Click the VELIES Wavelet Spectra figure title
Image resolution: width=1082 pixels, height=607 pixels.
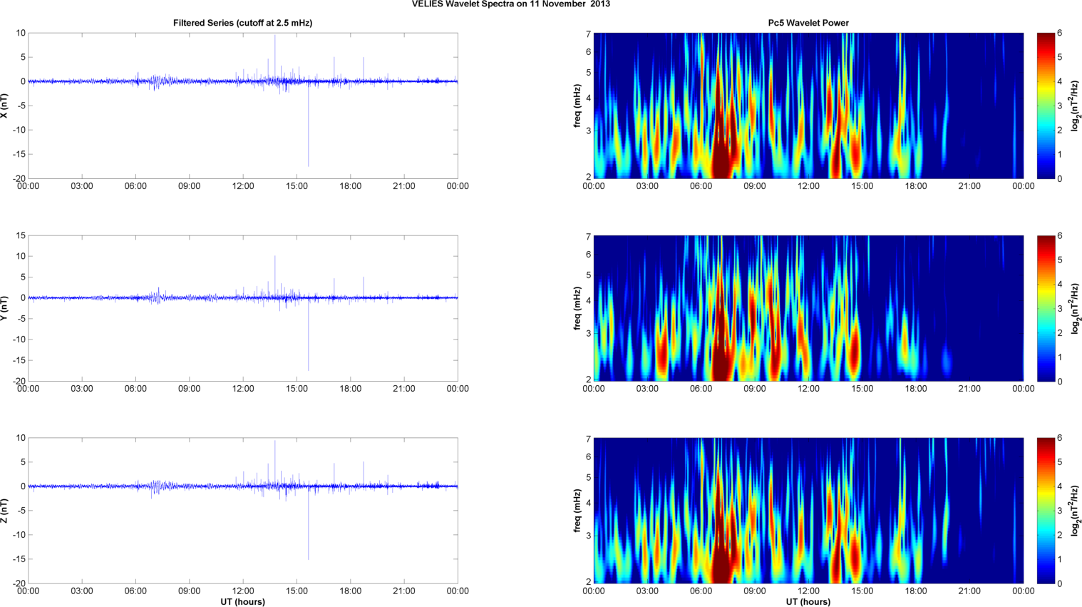coord(511,4)
